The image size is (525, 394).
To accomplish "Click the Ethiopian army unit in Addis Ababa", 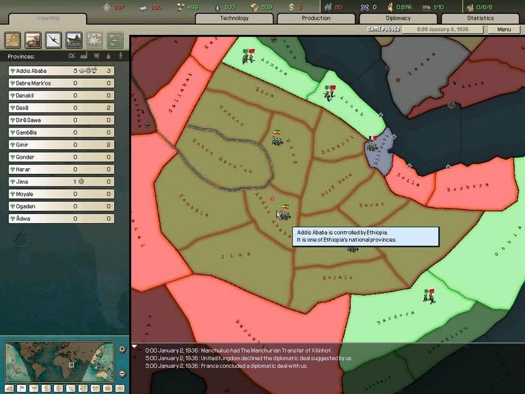I will (285, 210).
